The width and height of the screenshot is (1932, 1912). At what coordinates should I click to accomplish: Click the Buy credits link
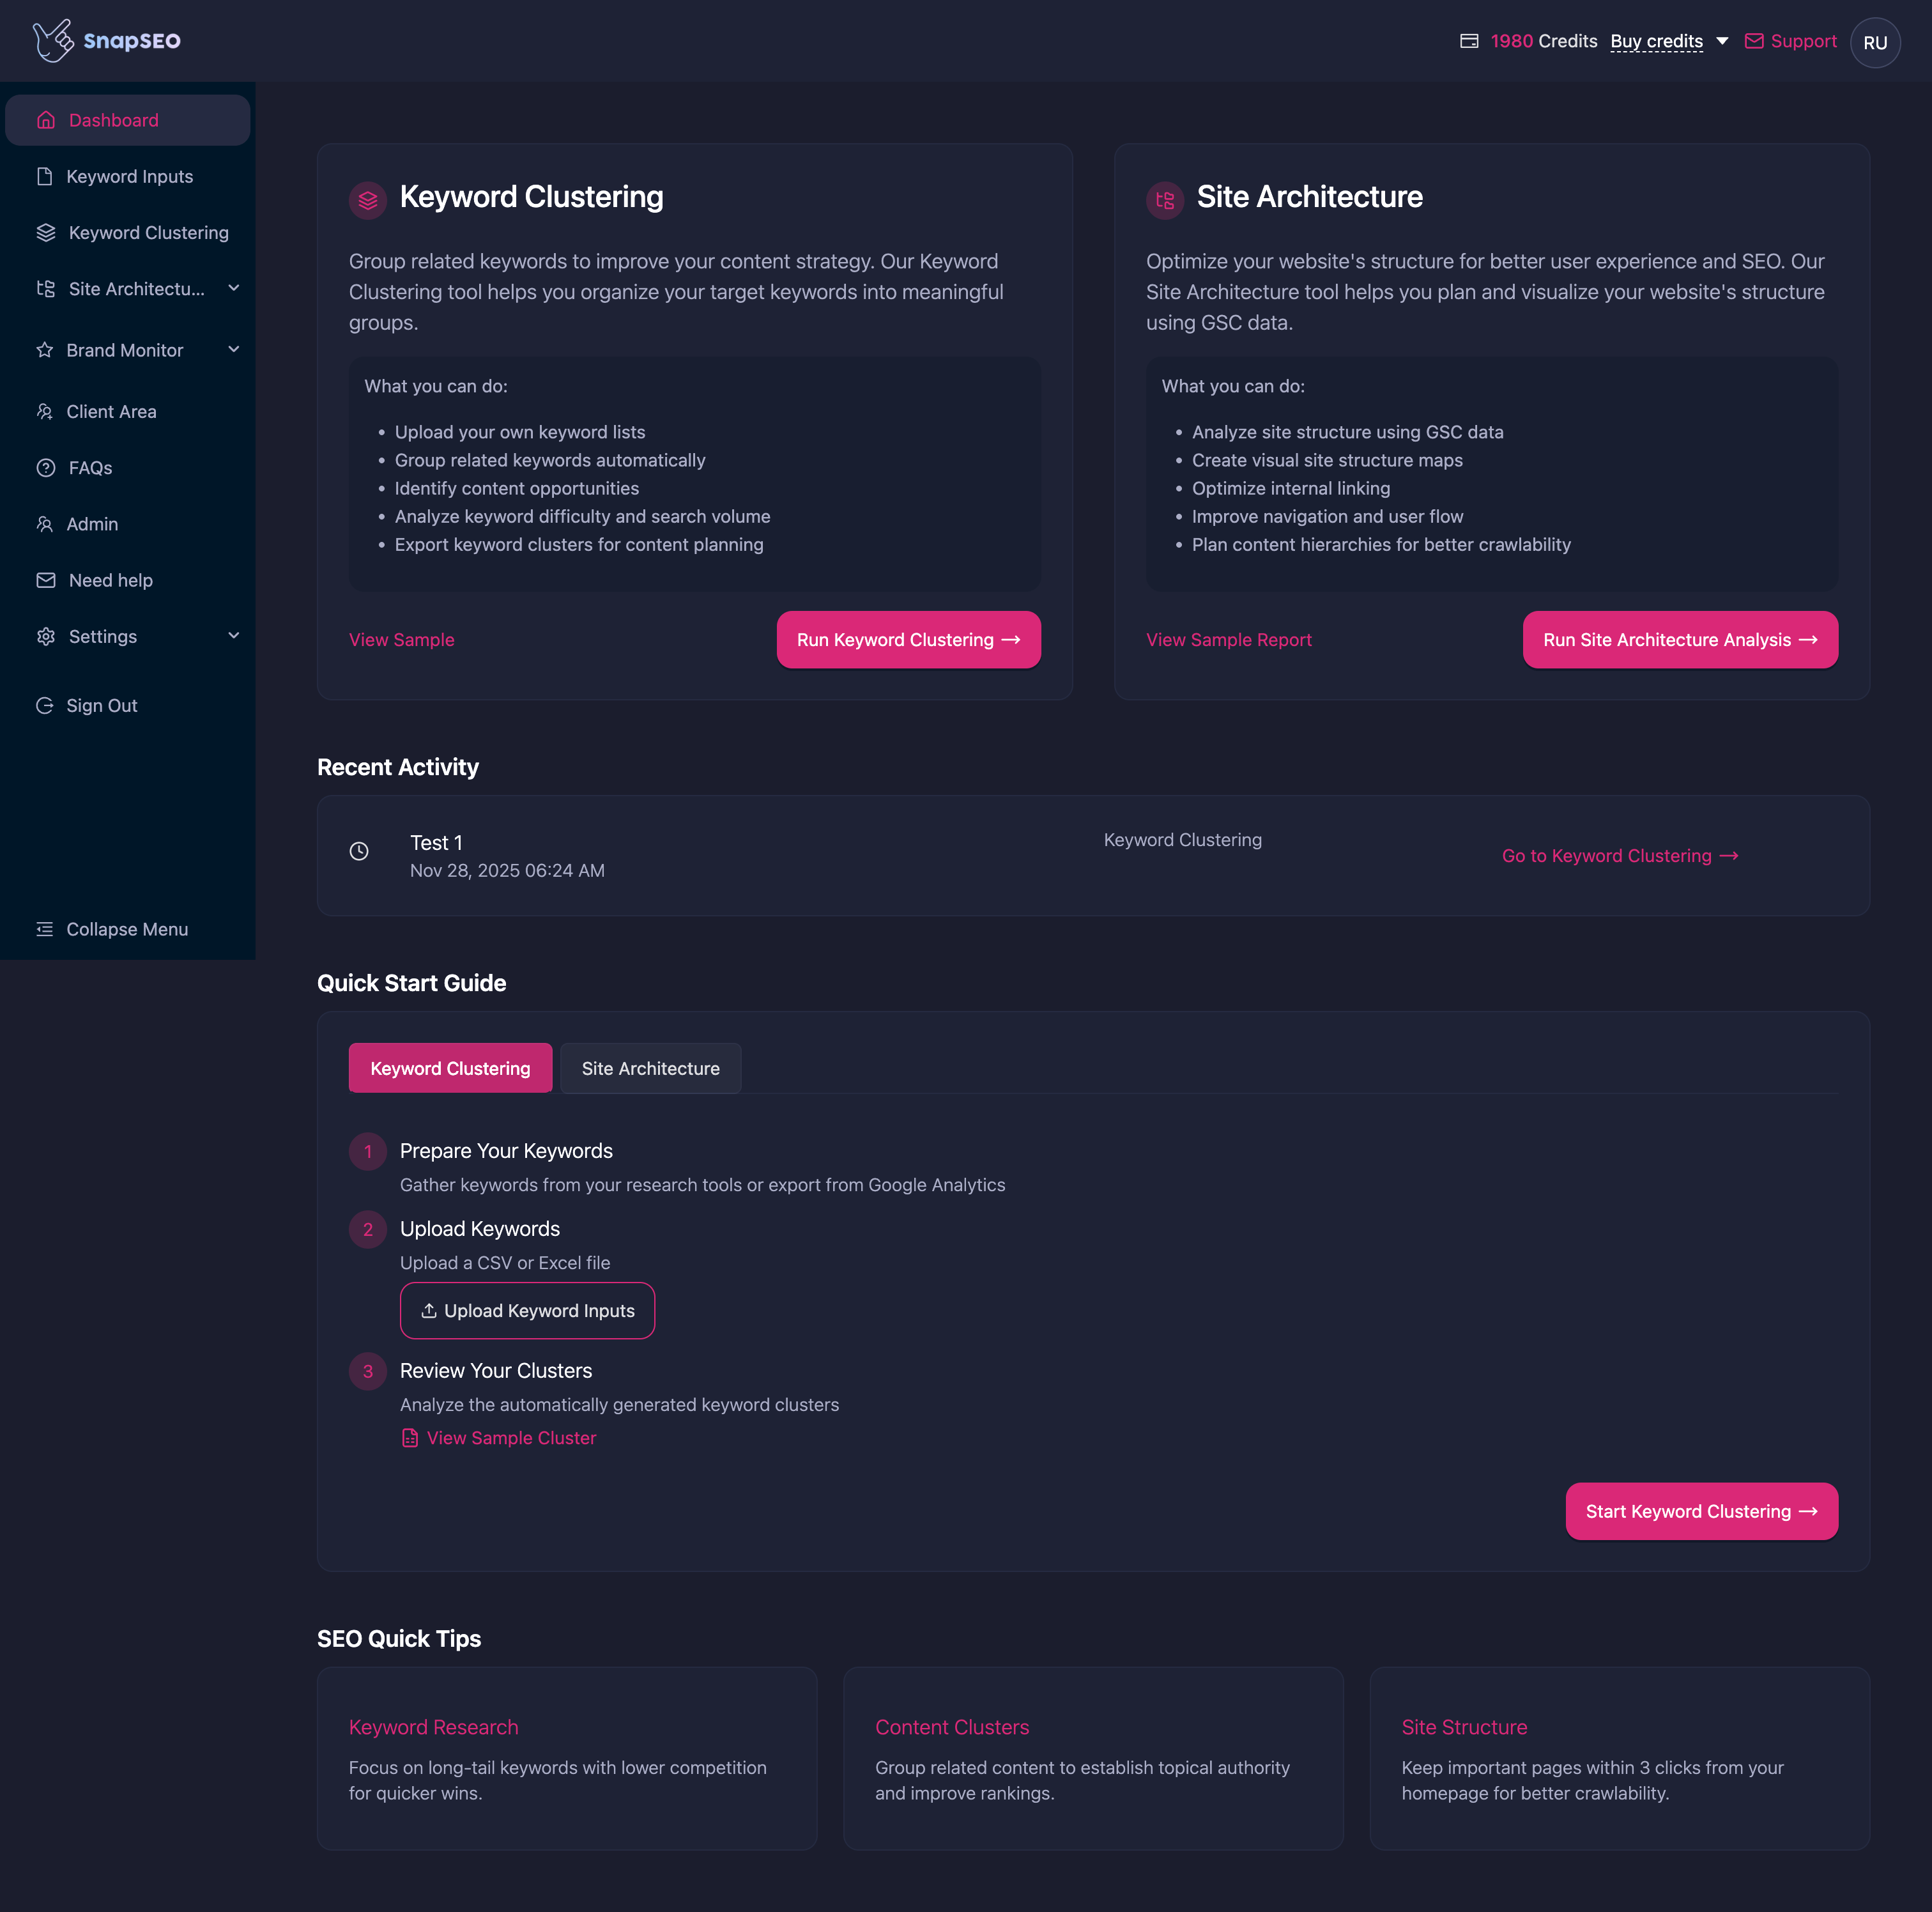click(x=1656, y=41)
